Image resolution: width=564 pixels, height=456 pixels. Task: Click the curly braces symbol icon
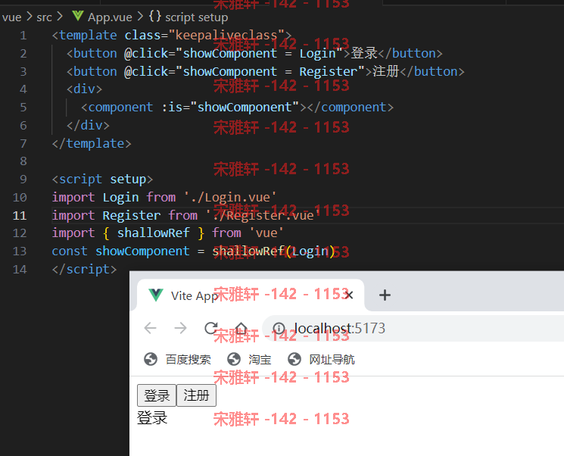coord(155,16)
